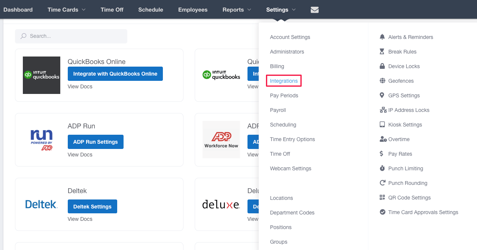Click the Device Locks padlock icon
This screenshot has height=250, width=477.
[x=382, y=66]
